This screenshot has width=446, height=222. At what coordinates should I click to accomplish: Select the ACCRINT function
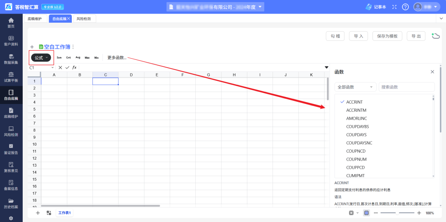click(x=354, y=102)
